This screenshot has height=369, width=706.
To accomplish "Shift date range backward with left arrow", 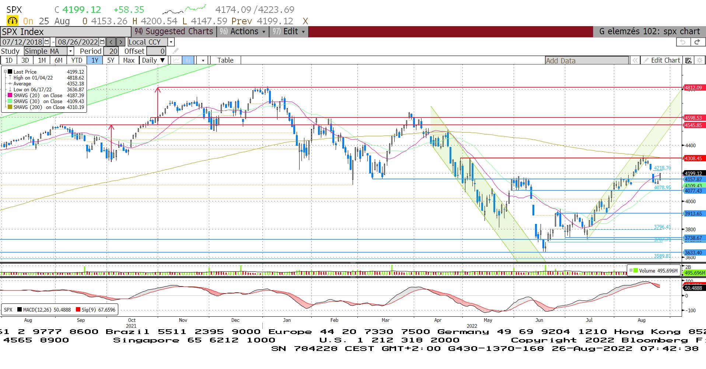I will pyautogui.click(x=111, y=42).
